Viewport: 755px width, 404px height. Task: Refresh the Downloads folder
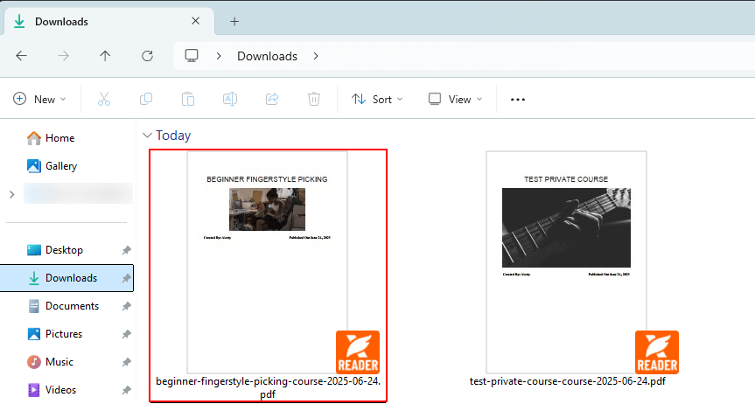pos(147,56)
